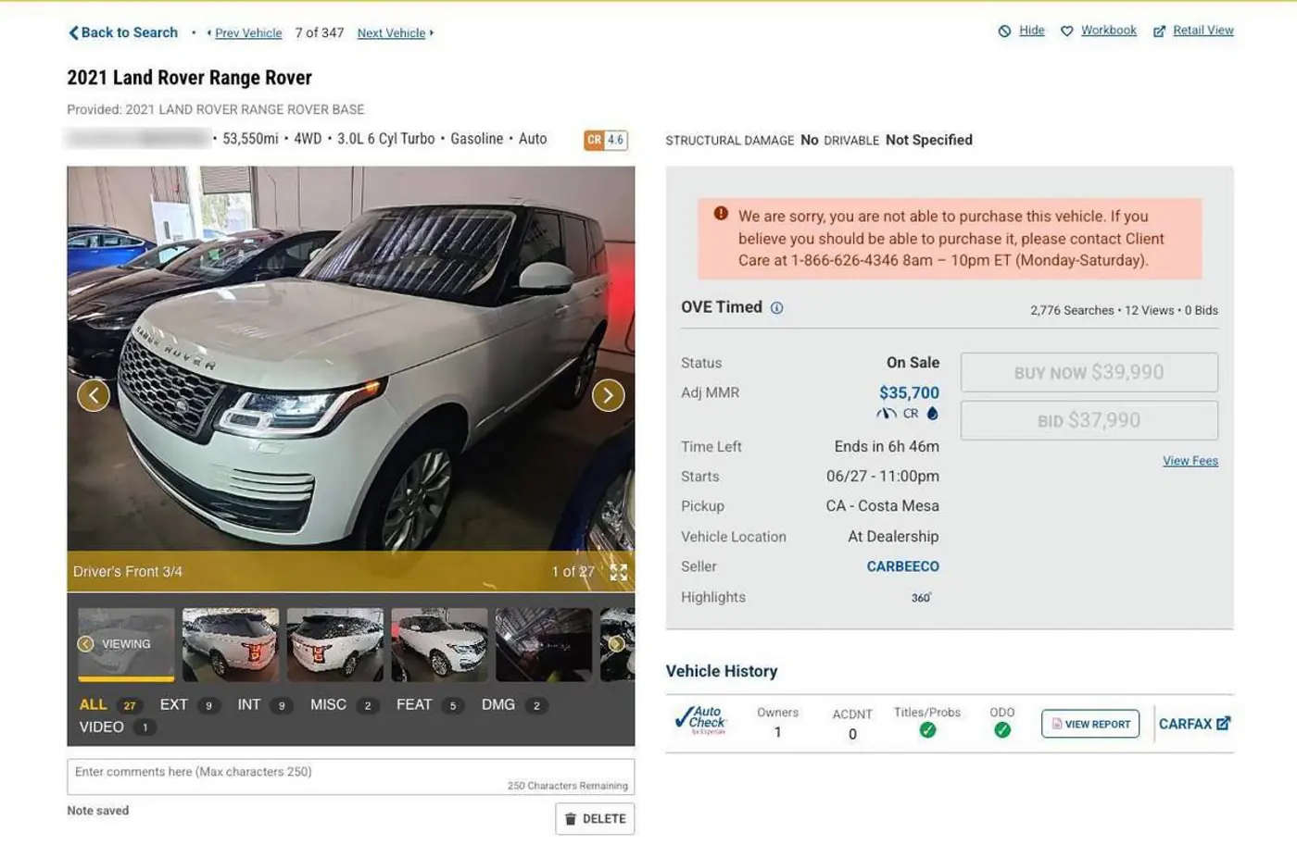Click the ACDNT count value 0
Viewport: 1297px width, 857px height.
(852, 735)
